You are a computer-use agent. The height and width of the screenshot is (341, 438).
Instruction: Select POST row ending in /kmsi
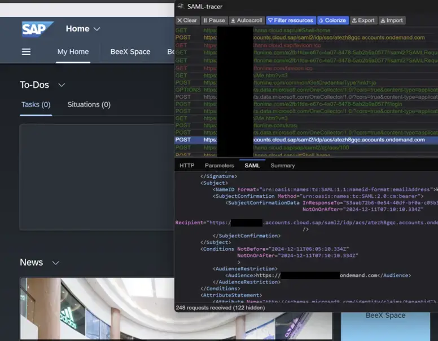(306, 126)
